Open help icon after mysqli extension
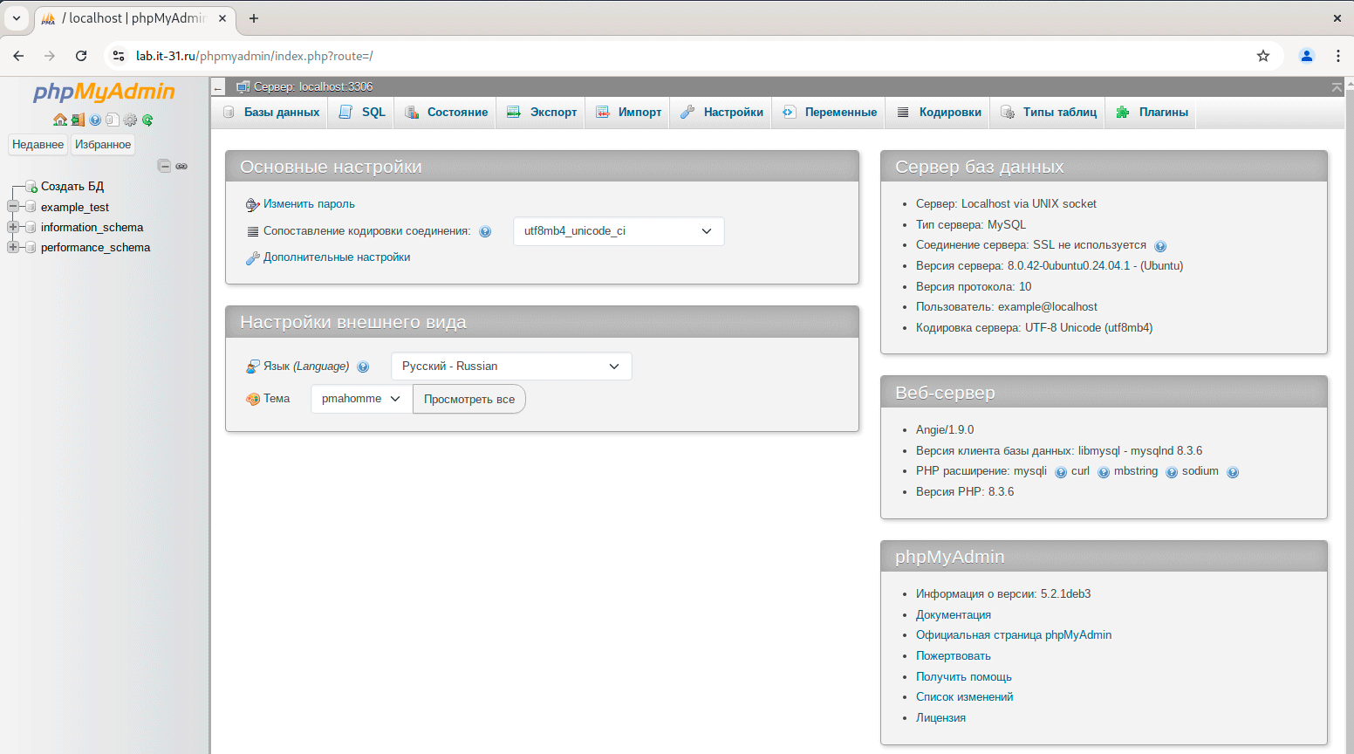The image size is (1354, 754). coord(1061,472)
